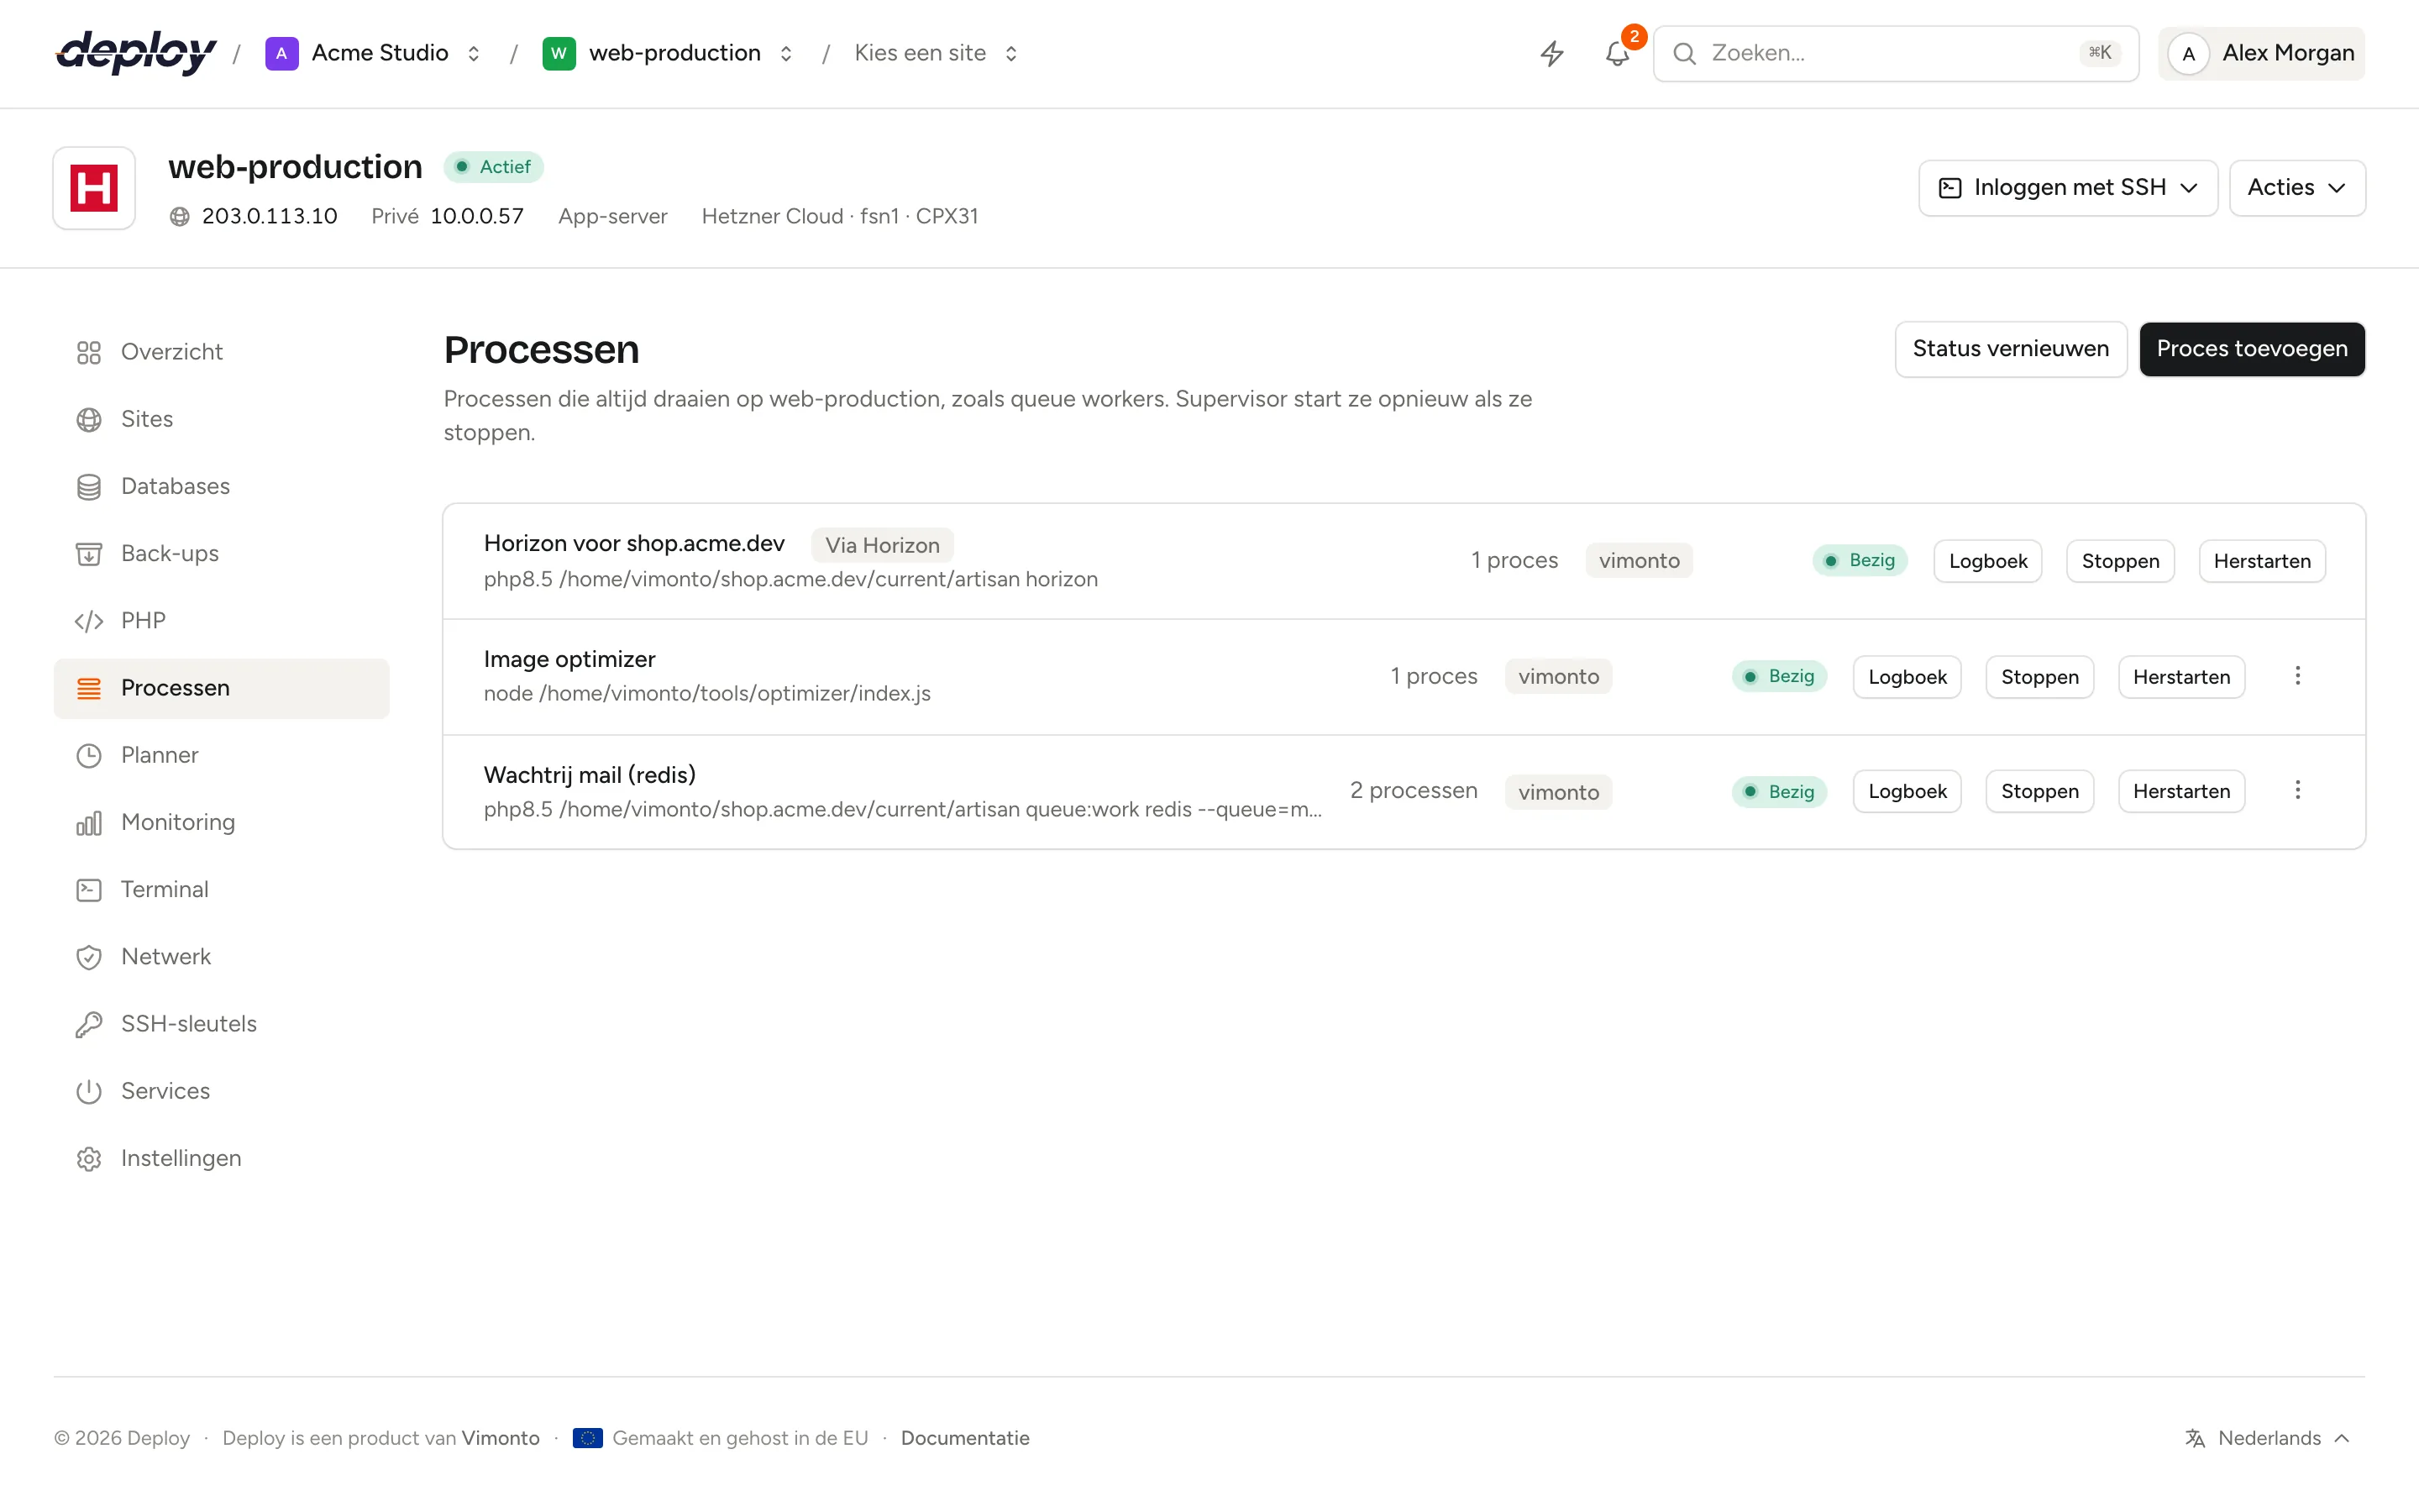Open the three-dot menu for Image optimizer
The height and width of the screenshot is (1512, 2419).
point(2297,676)
